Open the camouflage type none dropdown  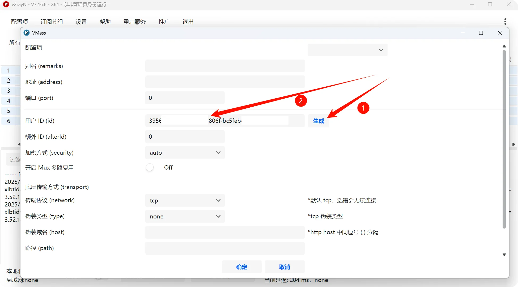(x=185, y=216)
